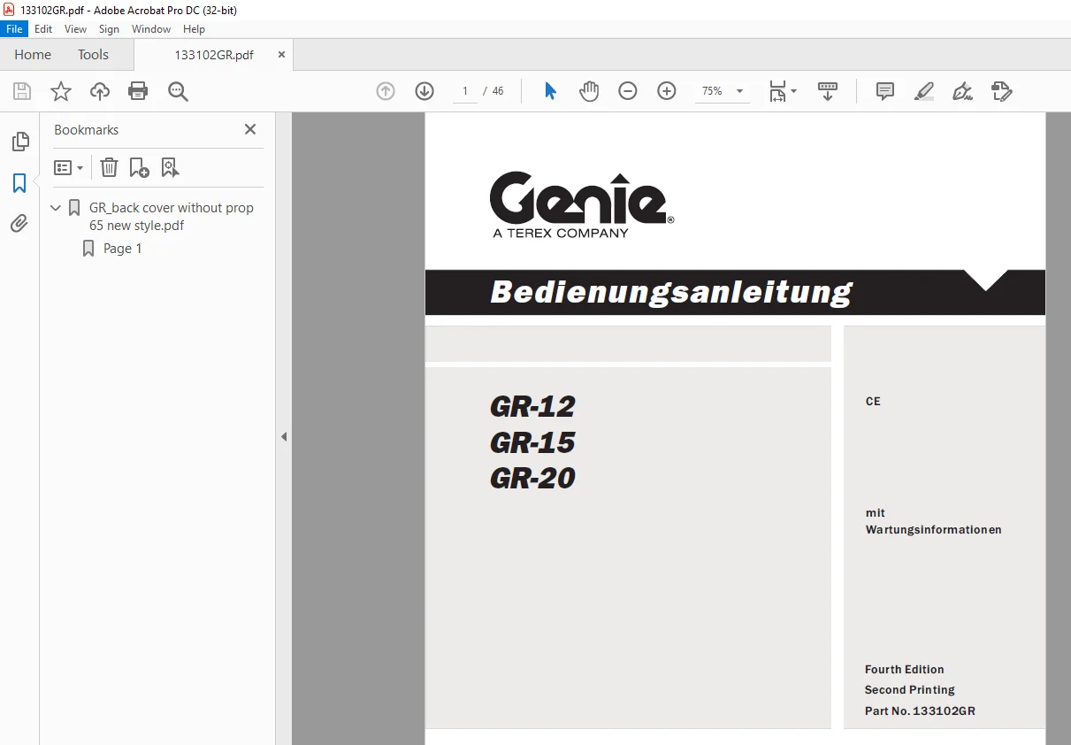Click the Part No. 133102GR text

(920, 710)
